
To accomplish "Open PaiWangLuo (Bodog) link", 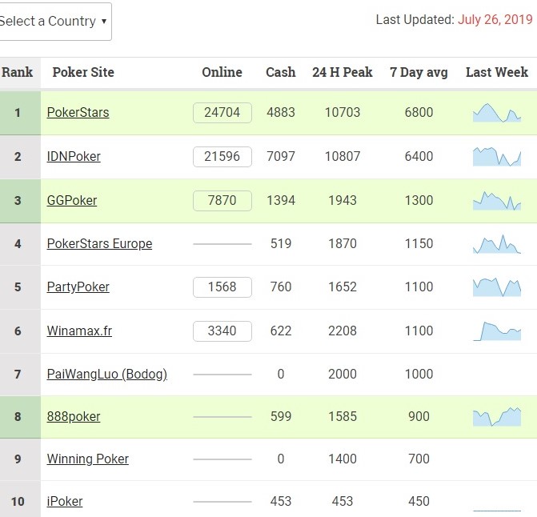I will pos(106,375).
